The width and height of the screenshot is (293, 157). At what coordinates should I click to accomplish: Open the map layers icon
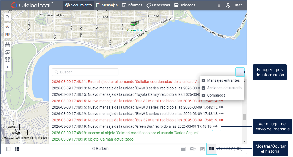(7, 34)
